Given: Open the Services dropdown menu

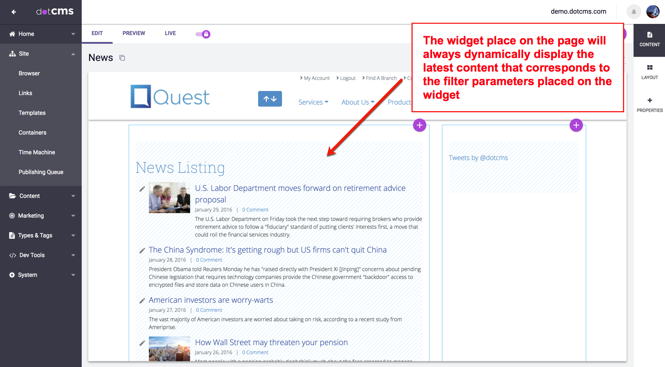Looking at the screenshot, I should pos(313,102).
